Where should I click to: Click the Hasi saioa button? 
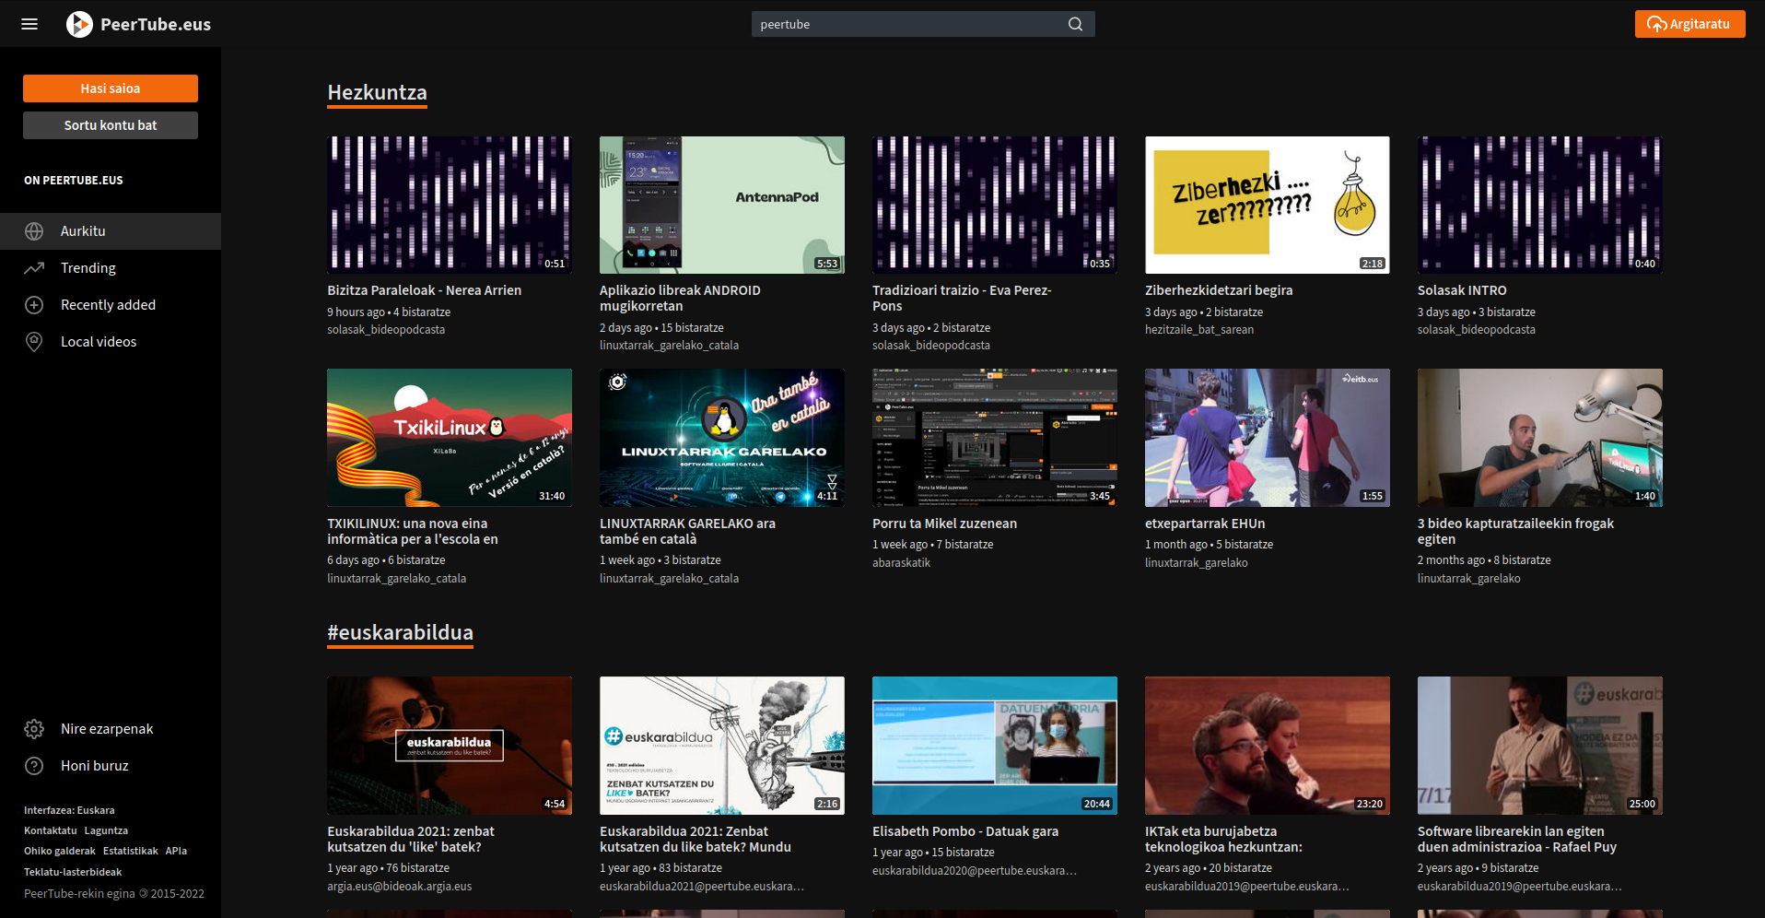(111, 88)
